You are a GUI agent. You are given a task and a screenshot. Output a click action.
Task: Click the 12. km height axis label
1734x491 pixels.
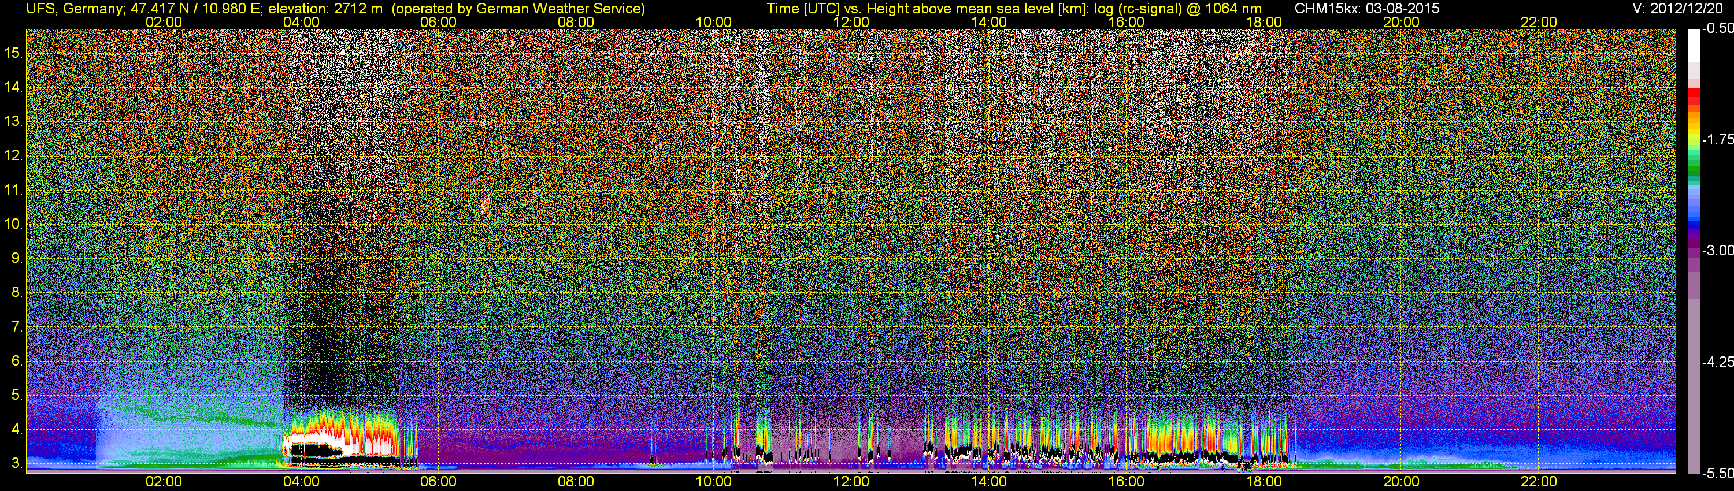pos(13,155)
